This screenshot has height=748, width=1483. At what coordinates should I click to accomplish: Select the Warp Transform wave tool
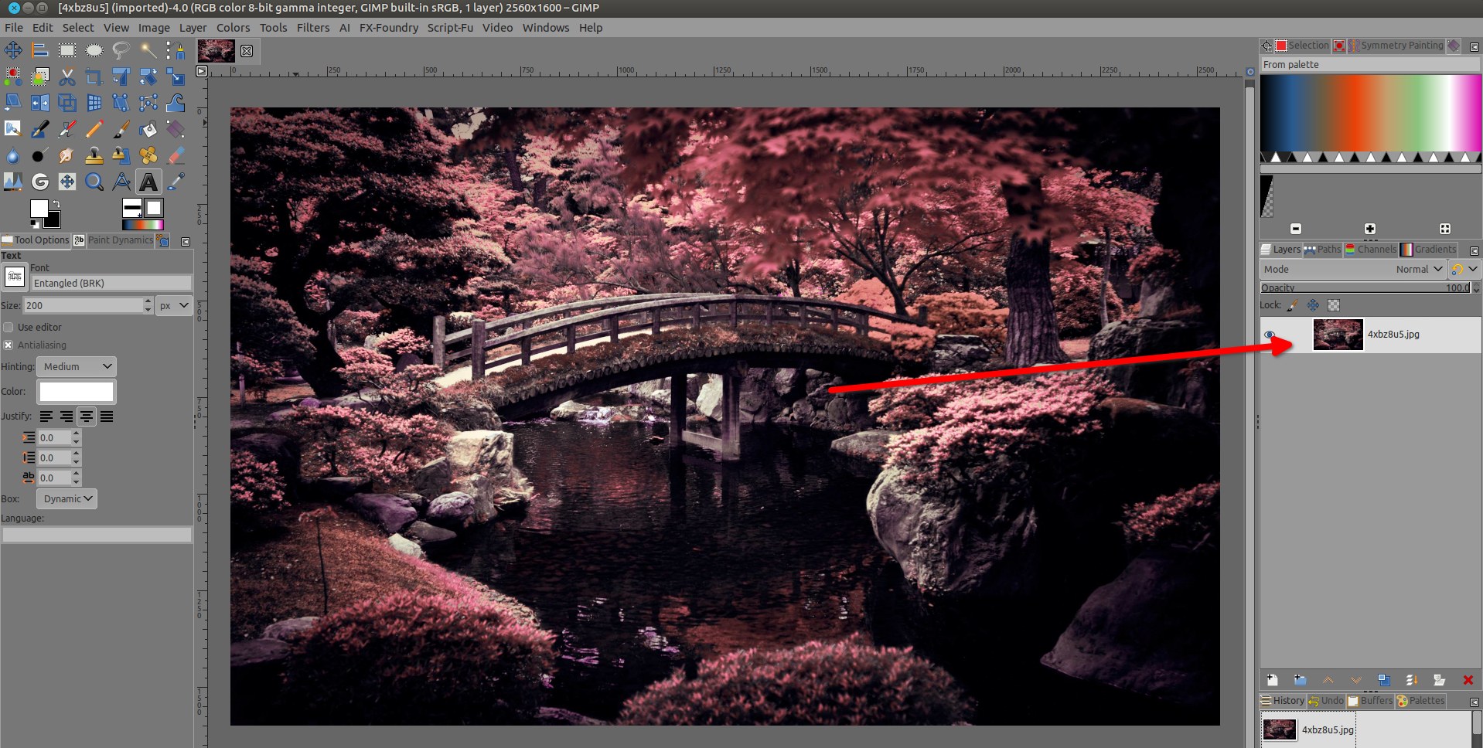(176, 103)
